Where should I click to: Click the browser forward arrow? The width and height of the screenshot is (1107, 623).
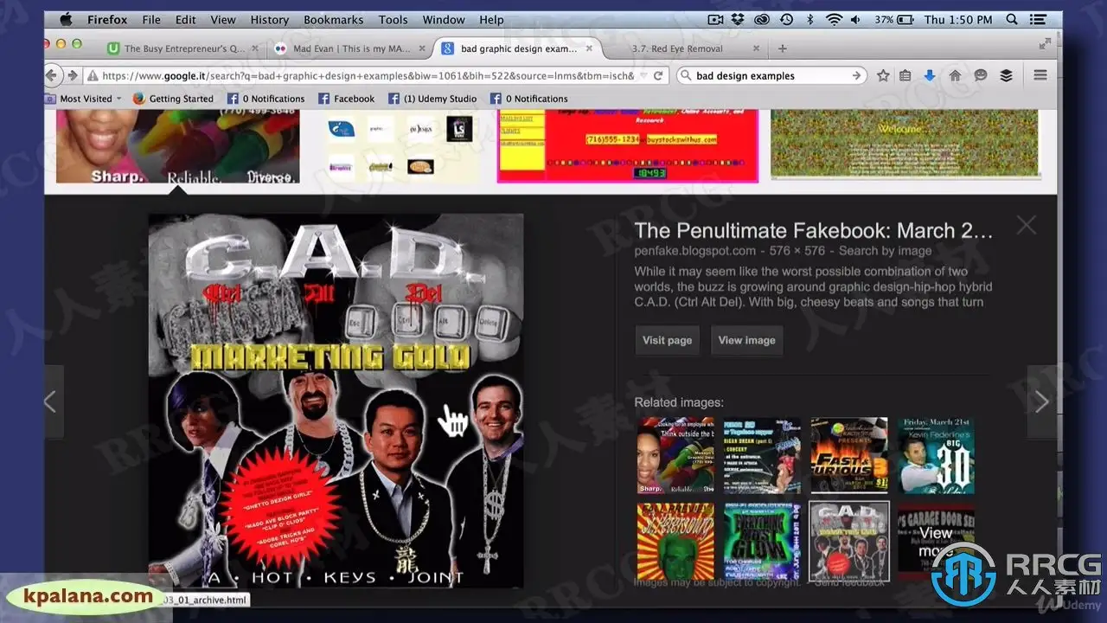click(73, 75)
